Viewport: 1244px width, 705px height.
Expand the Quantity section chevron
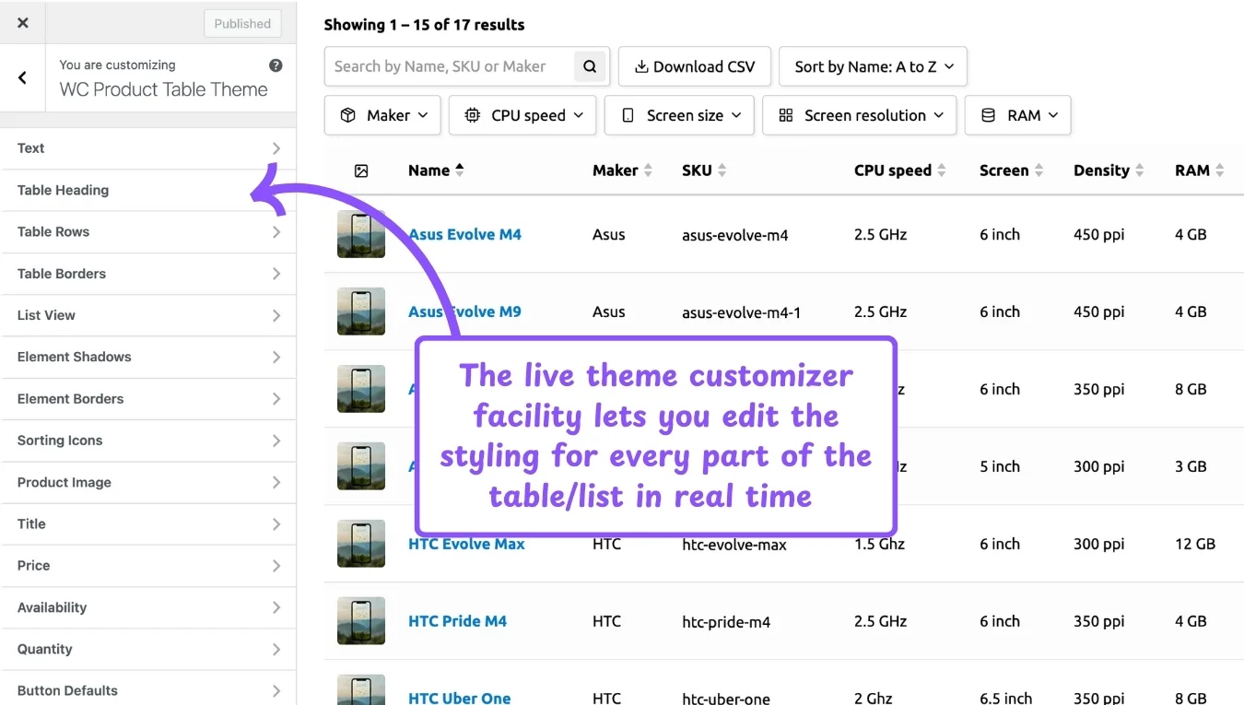point(276,650)
